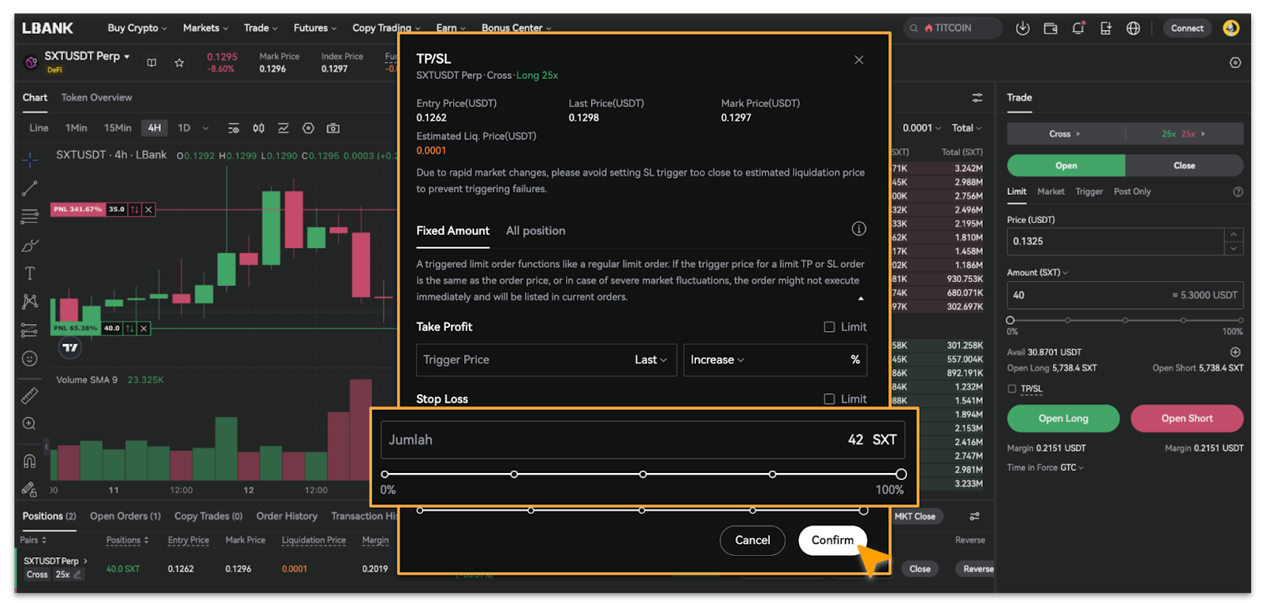
Task: Open the language globe icon
Action: 1133,28
